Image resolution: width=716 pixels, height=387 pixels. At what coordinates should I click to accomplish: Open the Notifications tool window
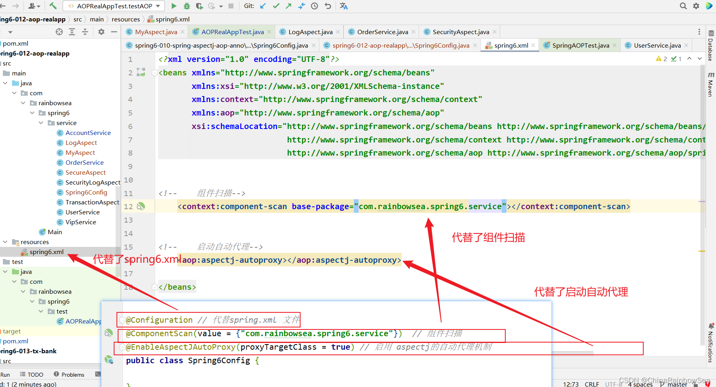tap(711, 343)
